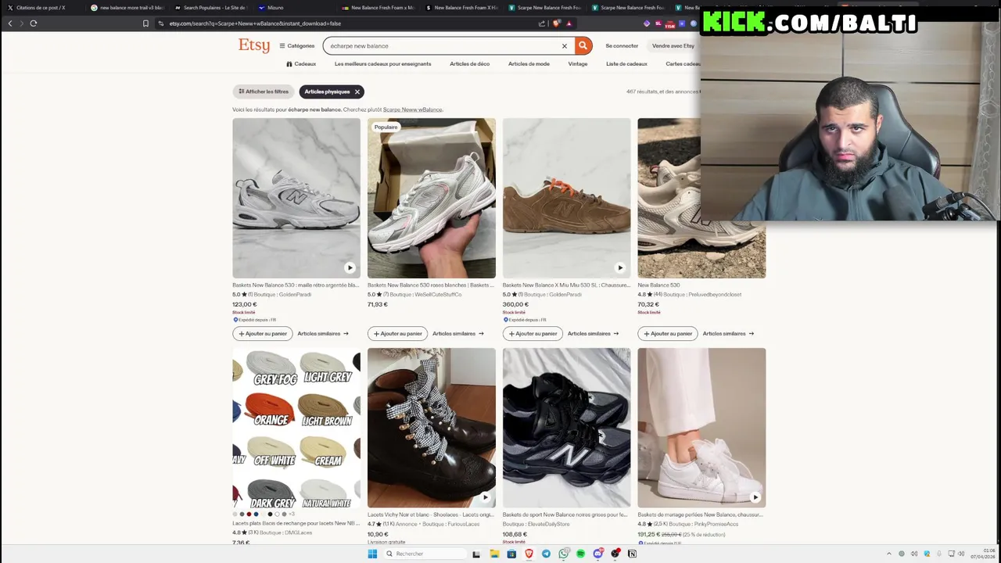The width and height of the screenshot is (1001, 563).
Task: Expand Articles similaires for the first listing
Action: pyautogui.click(x=323, y=334)
